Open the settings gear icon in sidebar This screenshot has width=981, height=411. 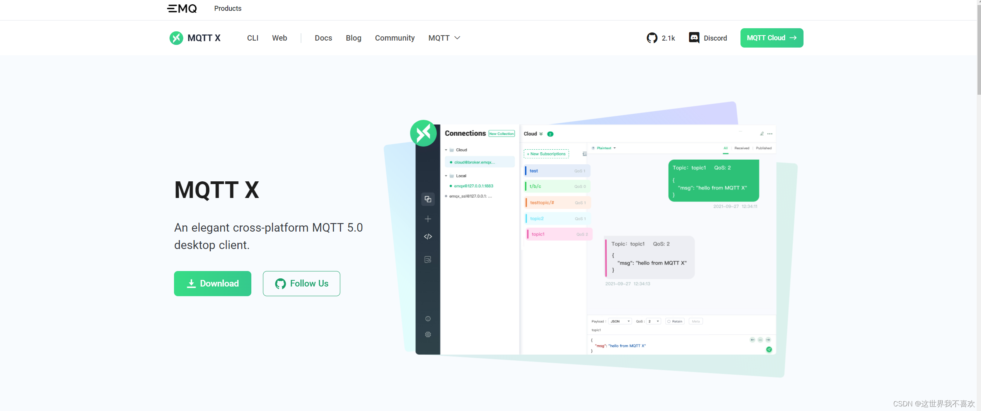point(428,334)
